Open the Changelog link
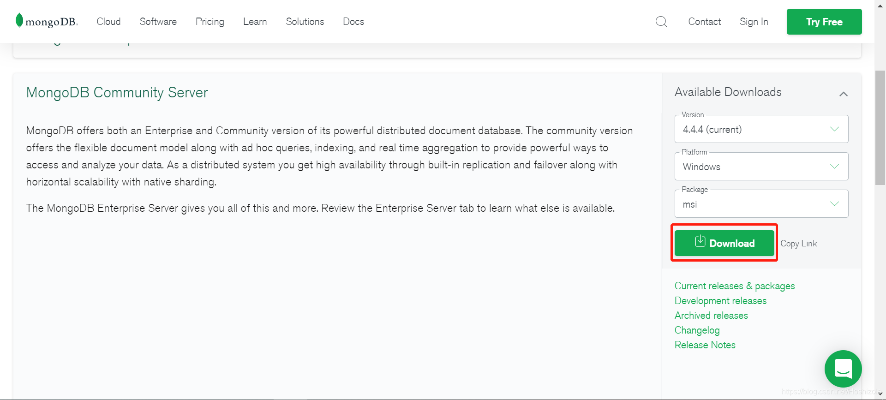Image resolution: width=886 pixels, height=400 pixels. pos(697,330)
